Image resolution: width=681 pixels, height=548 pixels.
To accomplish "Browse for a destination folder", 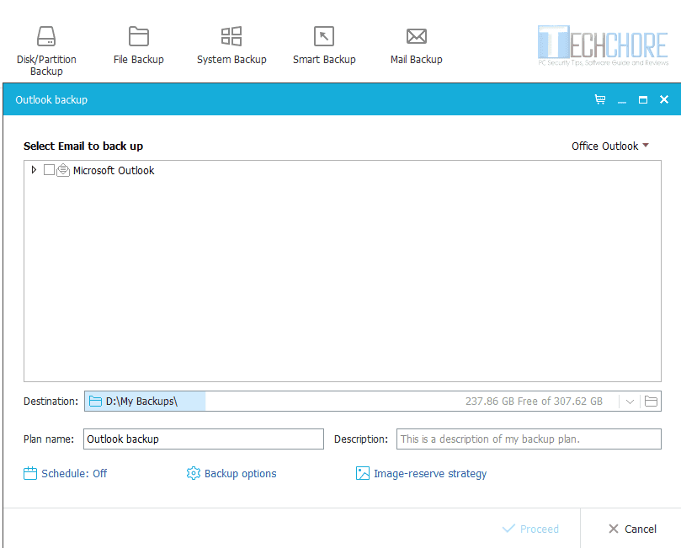I will click(x=651, y=402).
